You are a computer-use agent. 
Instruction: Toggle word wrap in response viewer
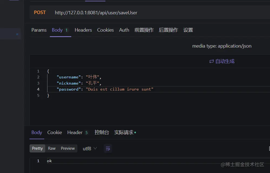(108, 148)
